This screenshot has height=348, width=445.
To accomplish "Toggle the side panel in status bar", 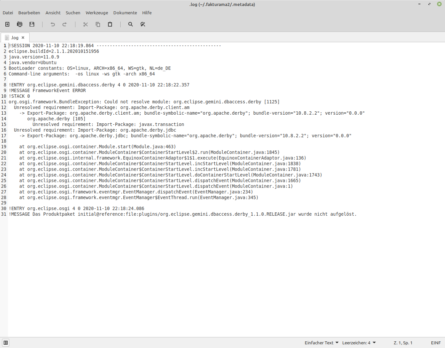I will point(6,343).
